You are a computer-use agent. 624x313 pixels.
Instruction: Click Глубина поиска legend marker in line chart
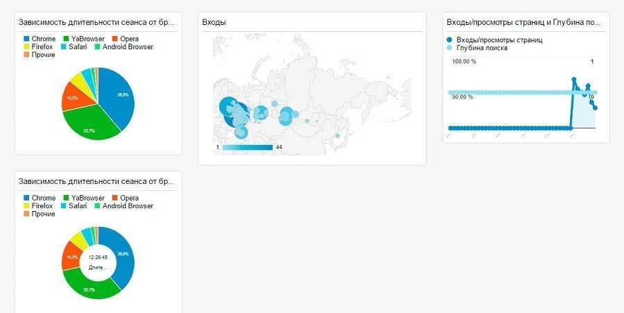click(x=449, y=48)
